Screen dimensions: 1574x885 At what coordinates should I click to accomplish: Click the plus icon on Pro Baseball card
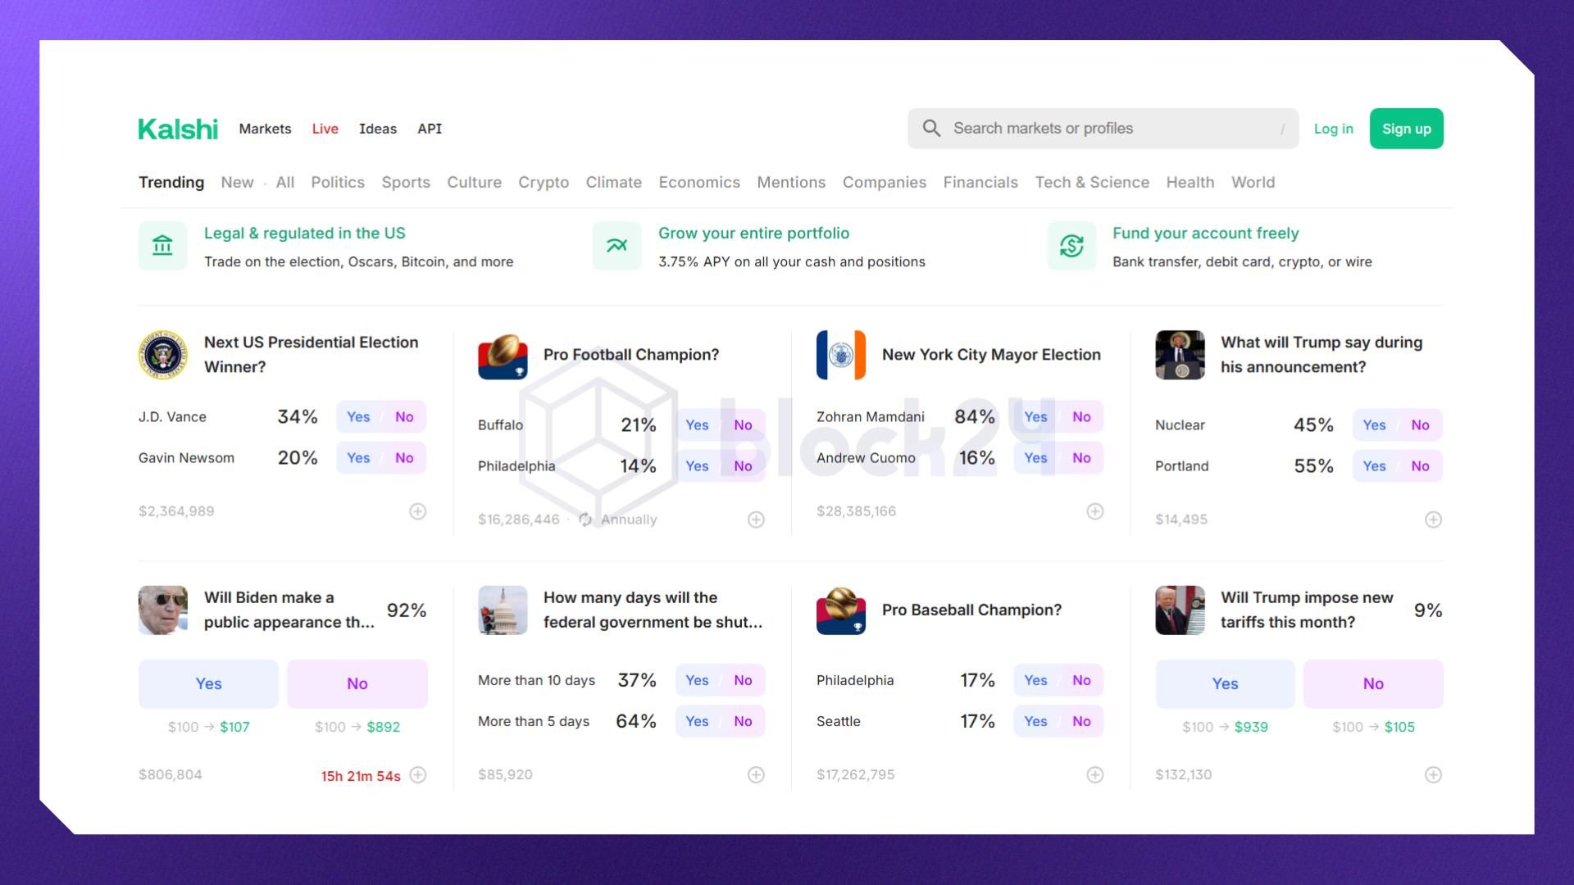coord(1094,775)
